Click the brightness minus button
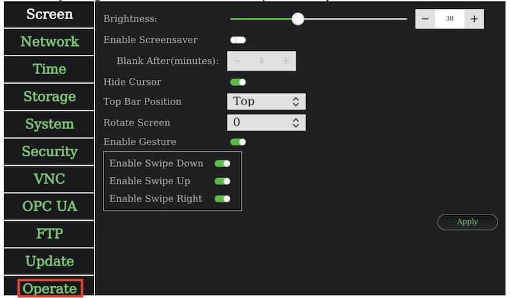 (x=425, y=19)
